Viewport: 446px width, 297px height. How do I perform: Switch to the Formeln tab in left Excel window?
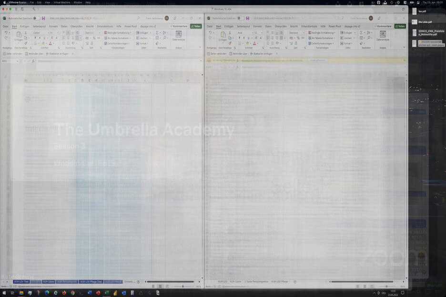click(x=53, y=27)
